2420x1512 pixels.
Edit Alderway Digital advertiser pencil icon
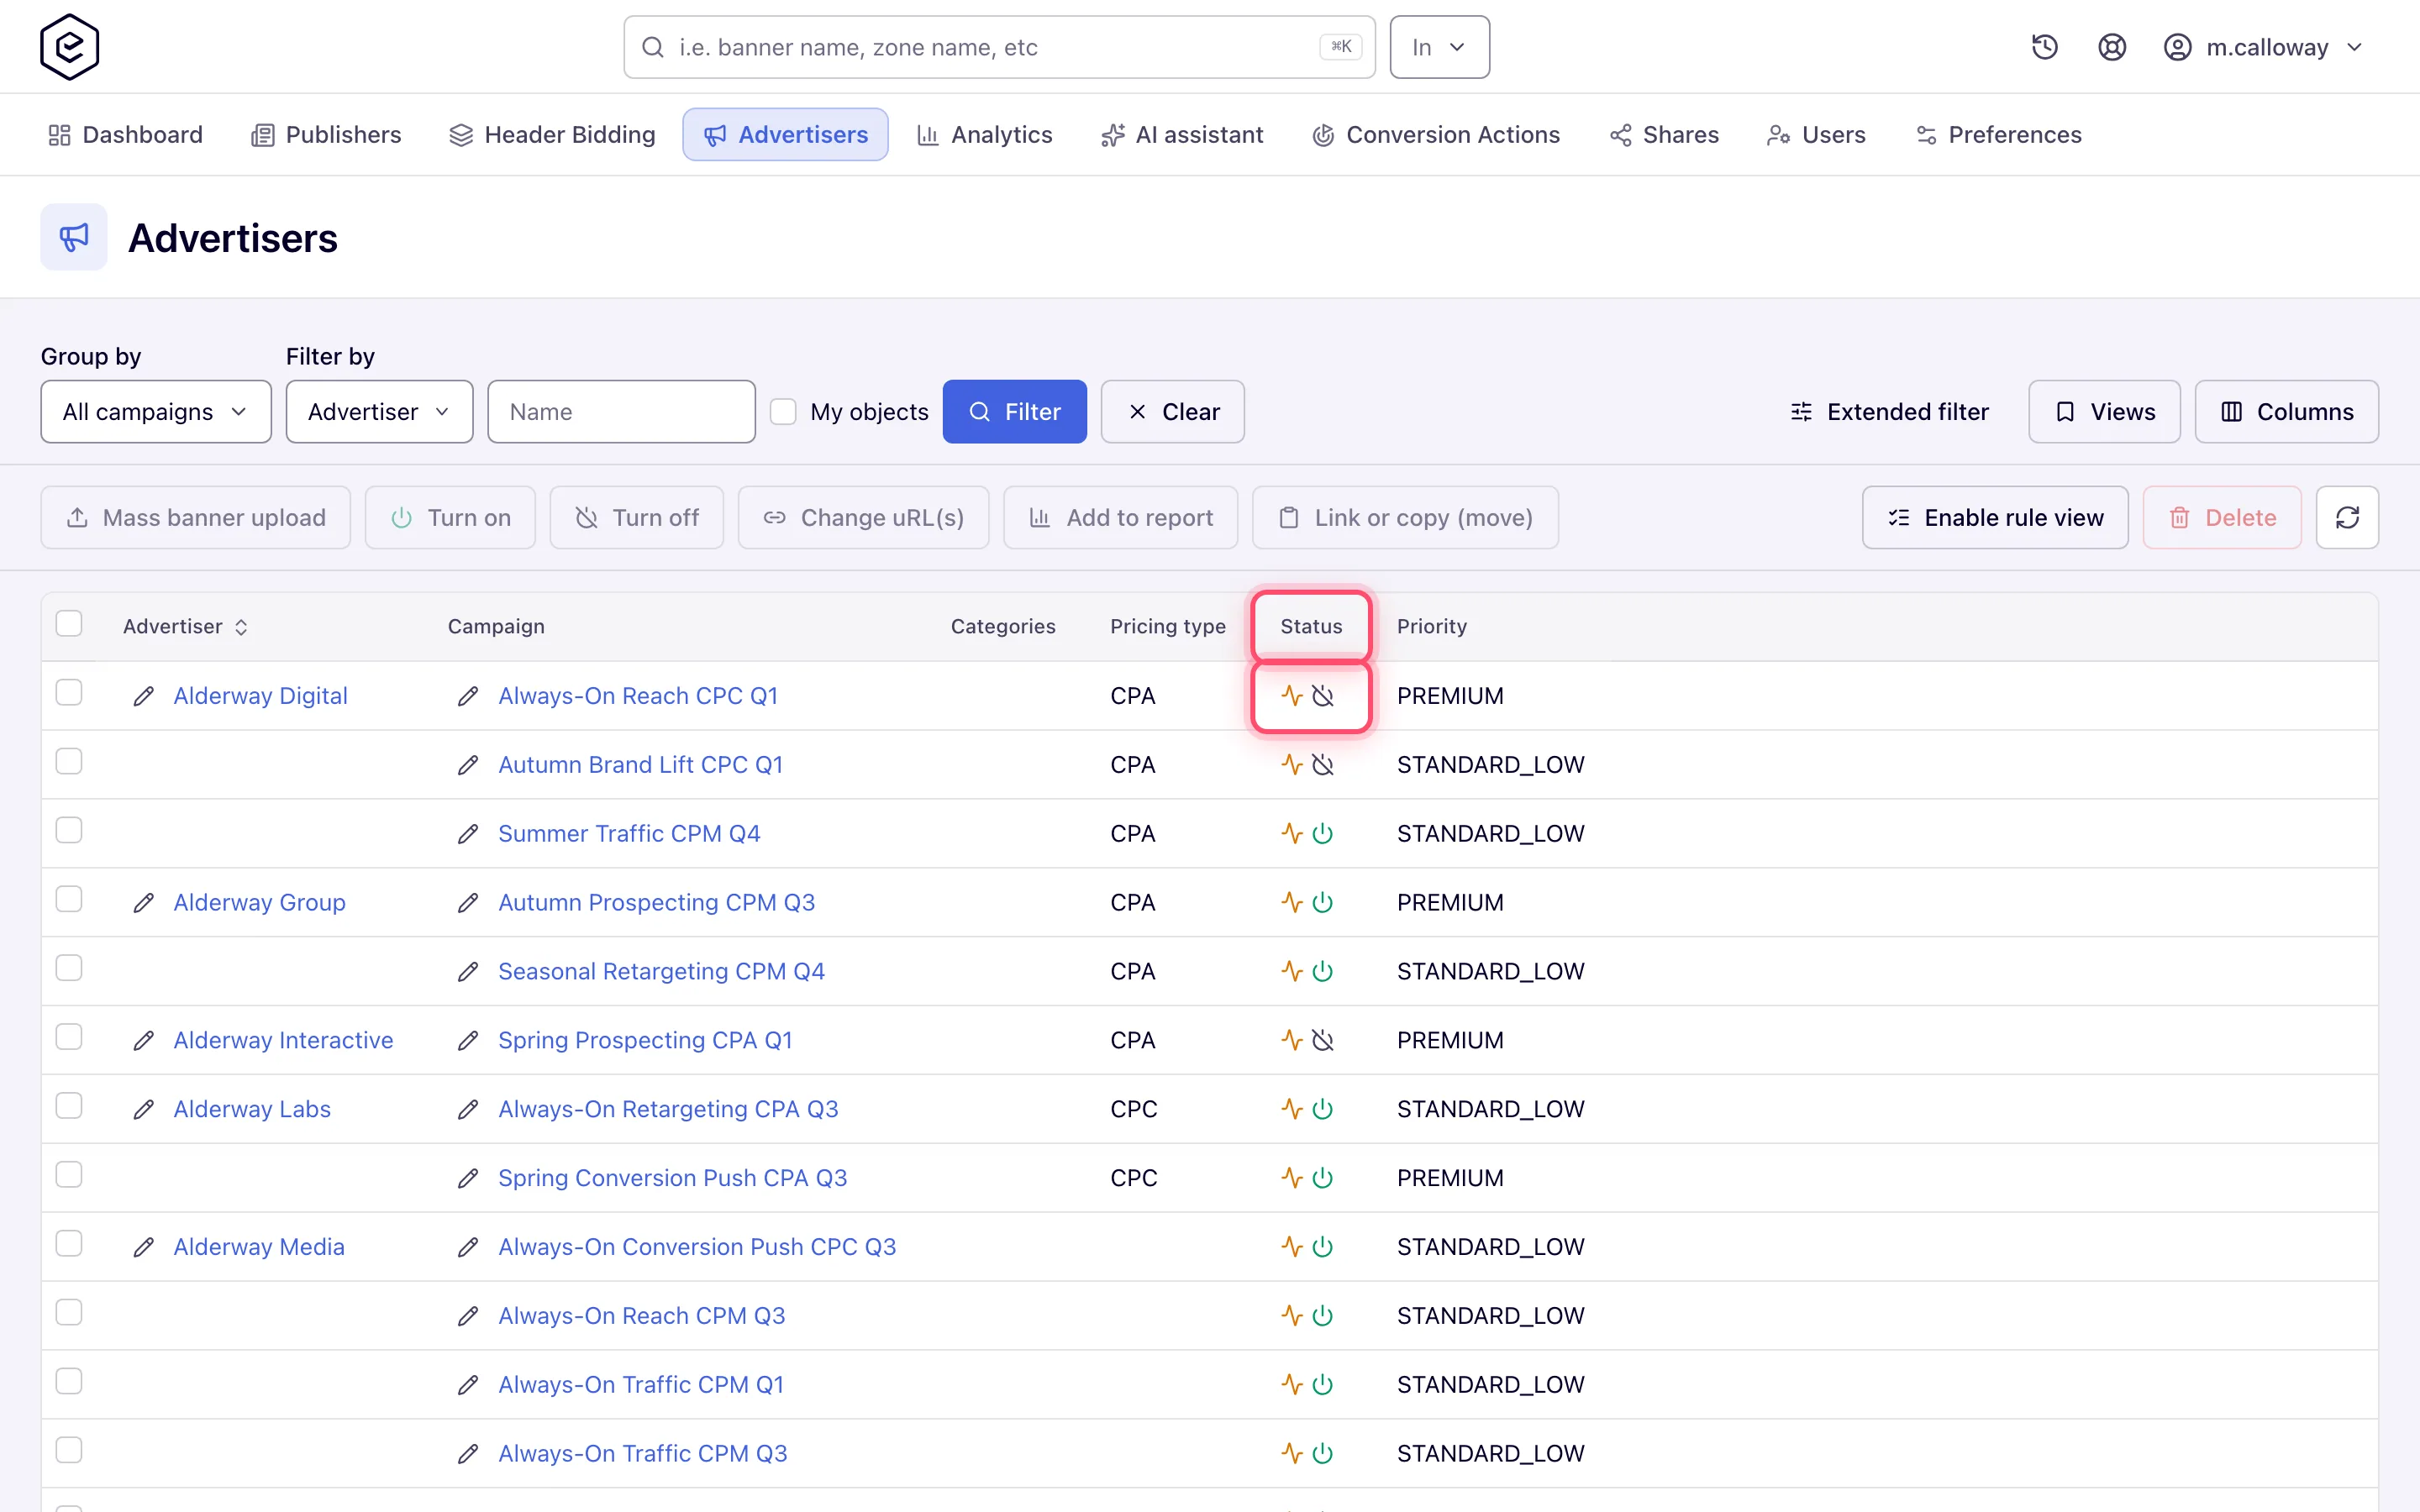(x=144, y=696)
